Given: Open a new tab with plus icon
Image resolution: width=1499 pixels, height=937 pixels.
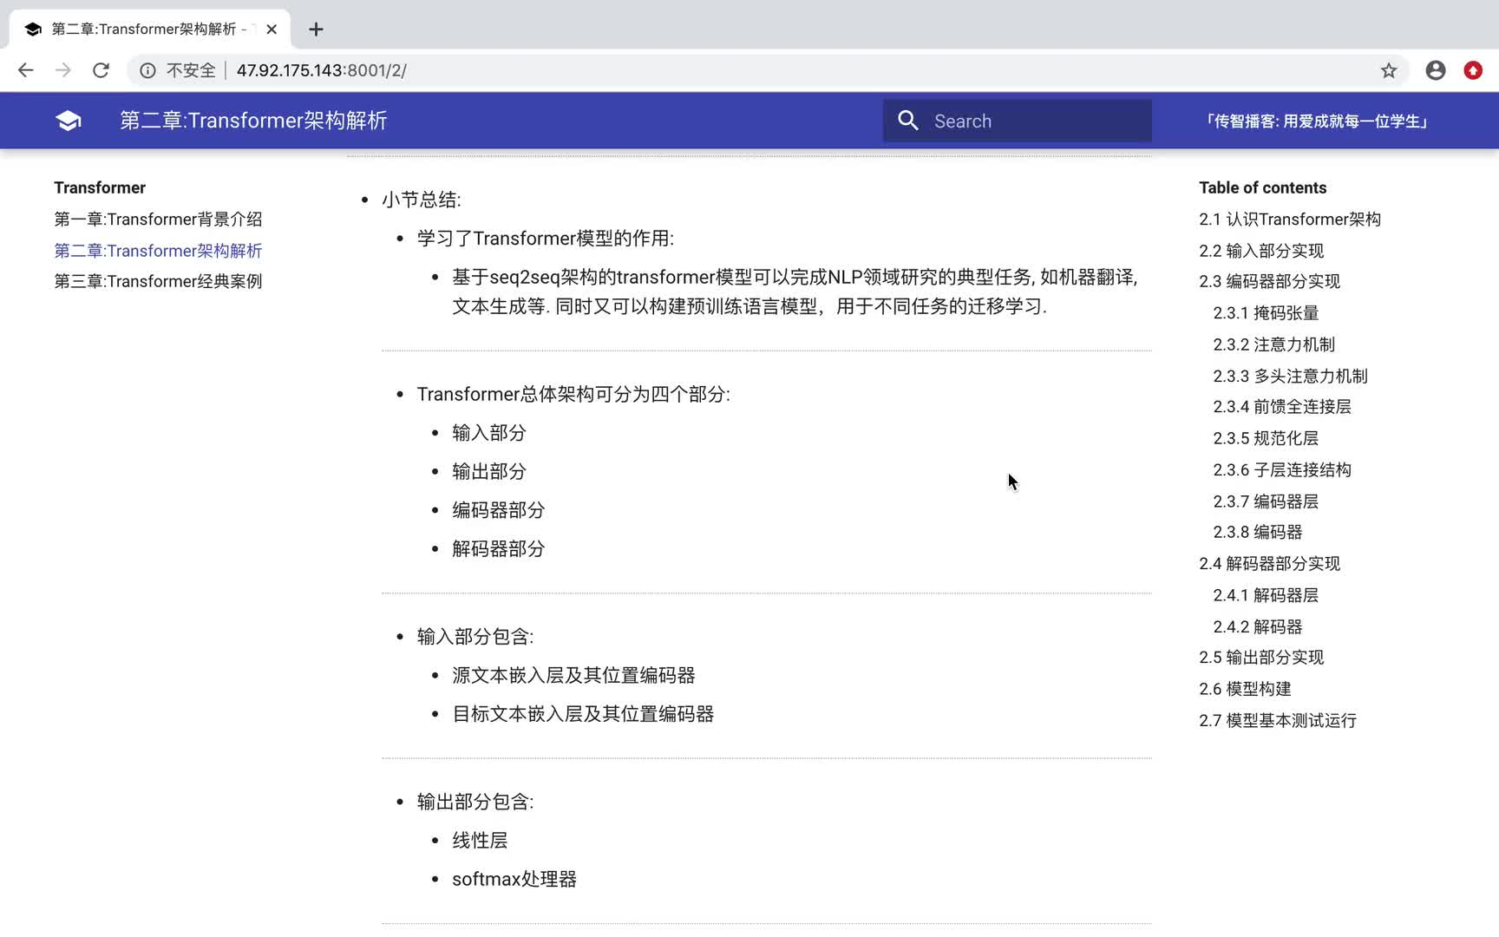Looking at the screenshot, I should coord(316,29).
